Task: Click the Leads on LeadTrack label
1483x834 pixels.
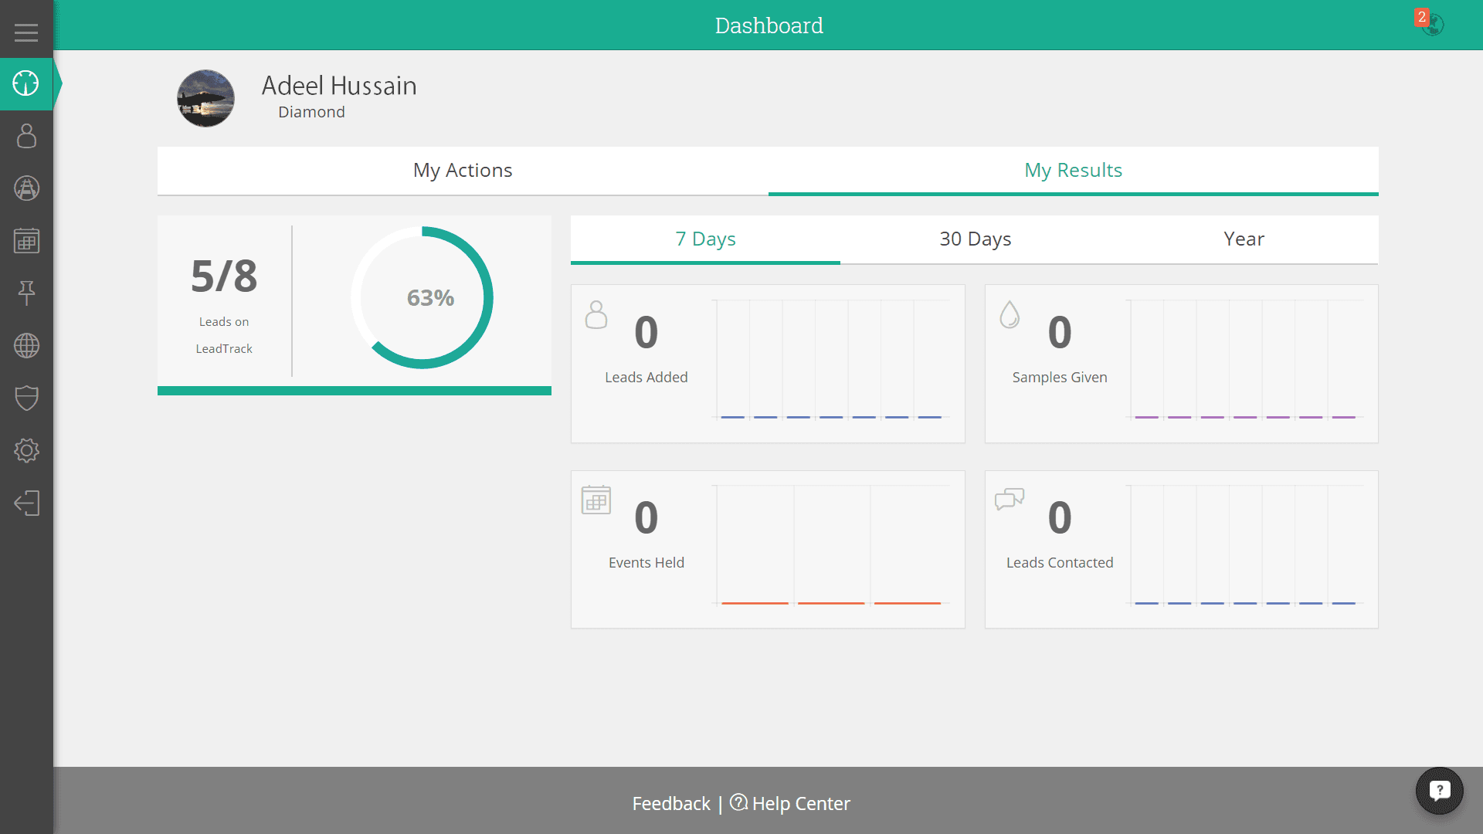Action: coord(224,335)
